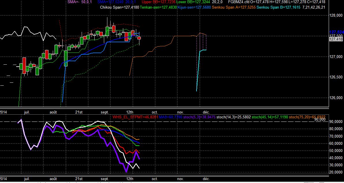Image resolution: width=344 pixels, height=183 pixels.
Task: Click 'nov.' on the price chart time axis
Action: [x=180, y=112]
